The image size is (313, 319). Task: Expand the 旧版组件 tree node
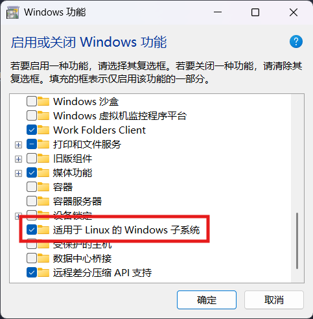pyautogui.click(x=18, y=159)
